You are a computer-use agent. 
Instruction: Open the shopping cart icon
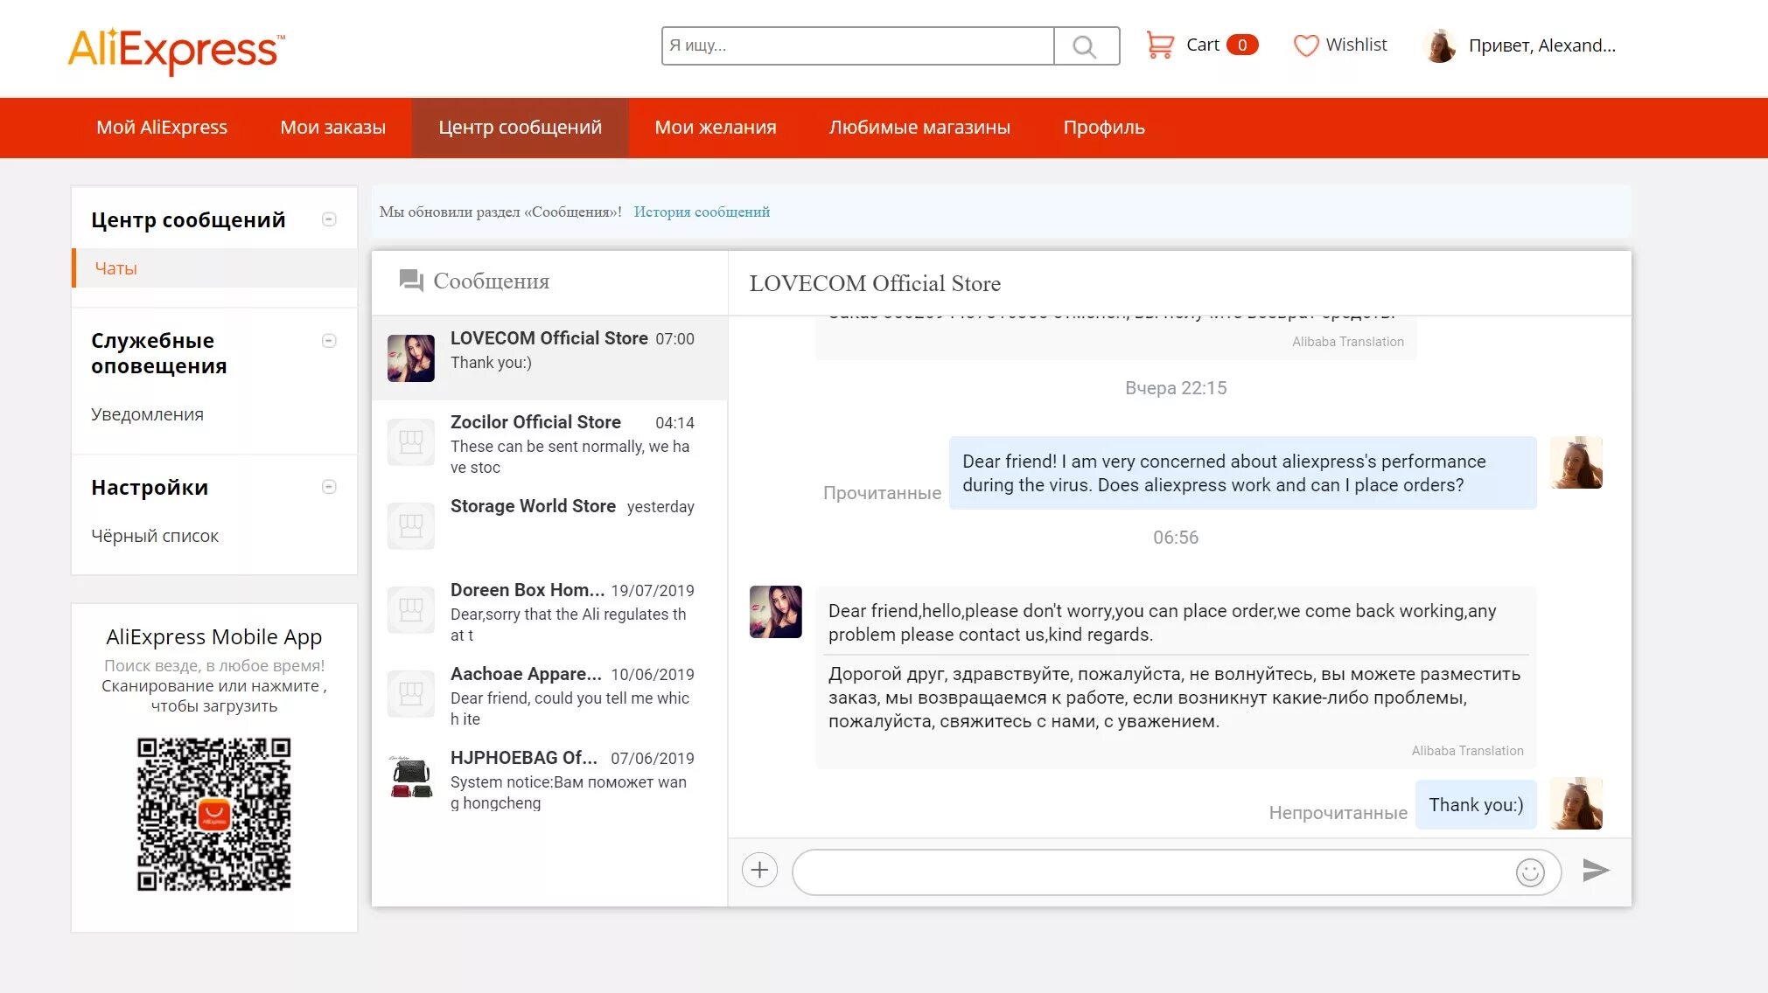pyautogui.click(x=1160, y=45)
